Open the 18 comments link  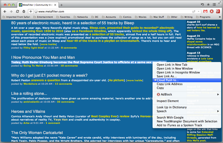coord(69,66)
